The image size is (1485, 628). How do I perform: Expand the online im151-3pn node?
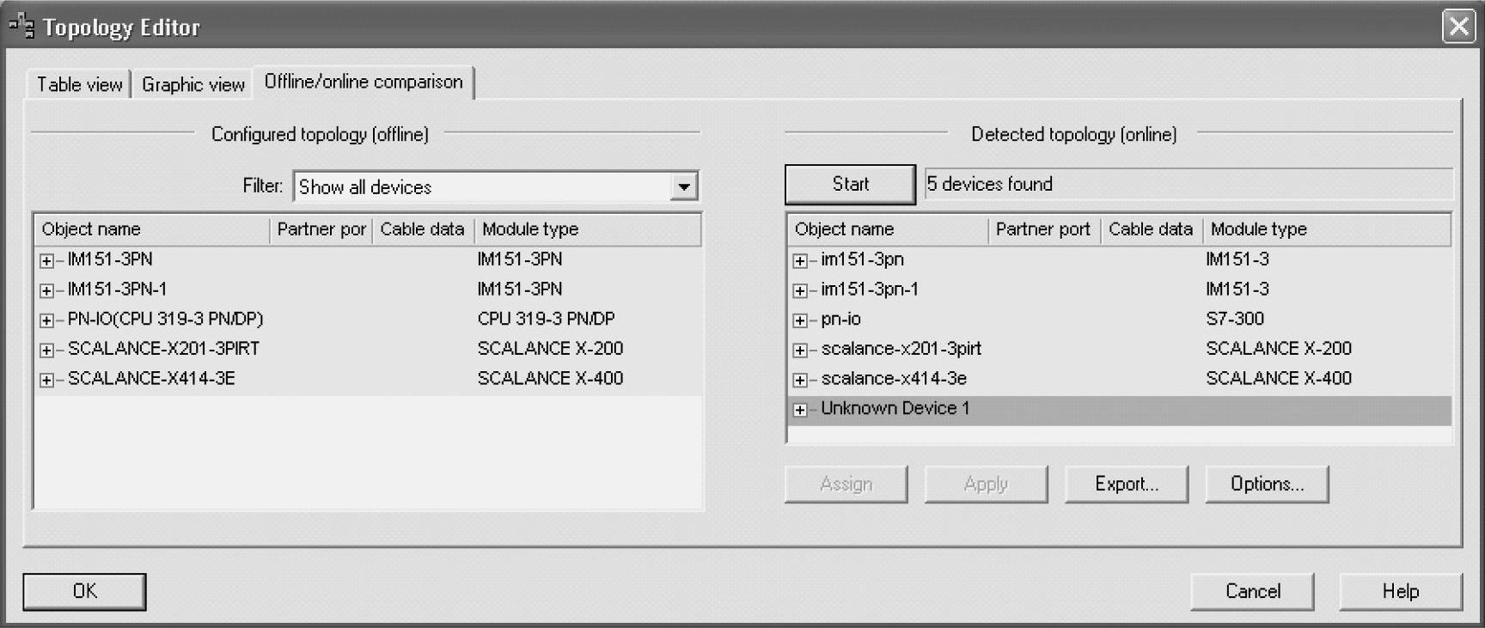coord(800,260)
